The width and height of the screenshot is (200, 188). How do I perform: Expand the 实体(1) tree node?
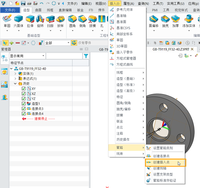click(x=15, y=74)
